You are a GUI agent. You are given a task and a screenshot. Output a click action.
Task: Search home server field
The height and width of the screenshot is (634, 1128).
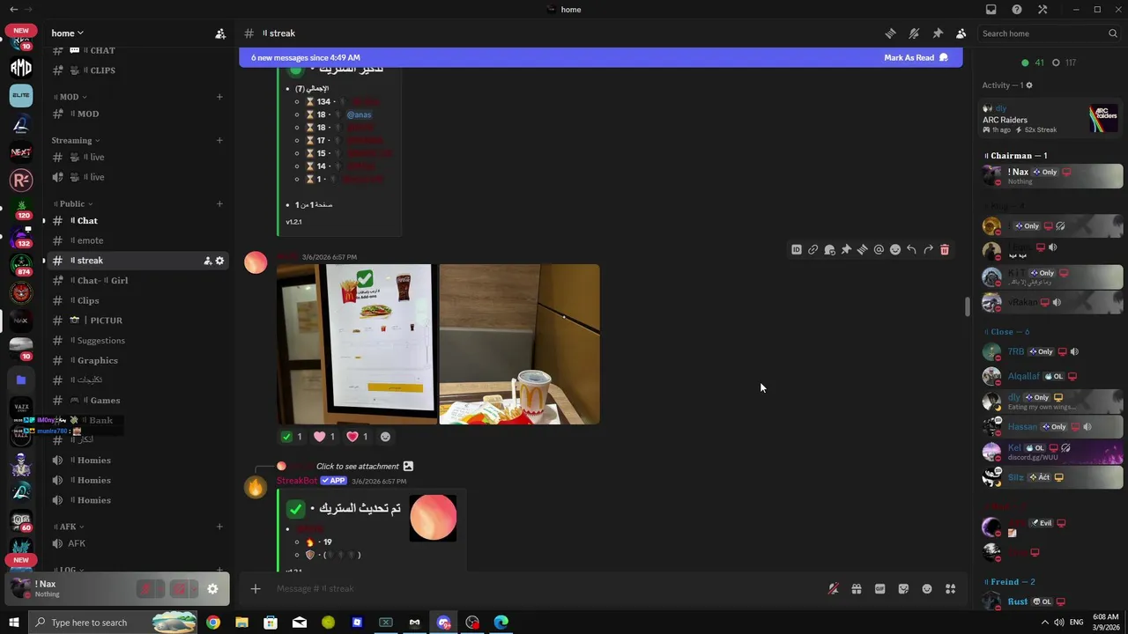point(1049,33)
